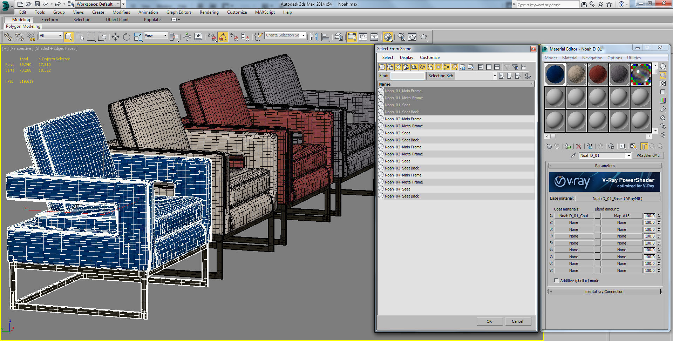The image size is (673, 341).
Task: Activate the Select Object tool
Action: (x=69, y=36)
